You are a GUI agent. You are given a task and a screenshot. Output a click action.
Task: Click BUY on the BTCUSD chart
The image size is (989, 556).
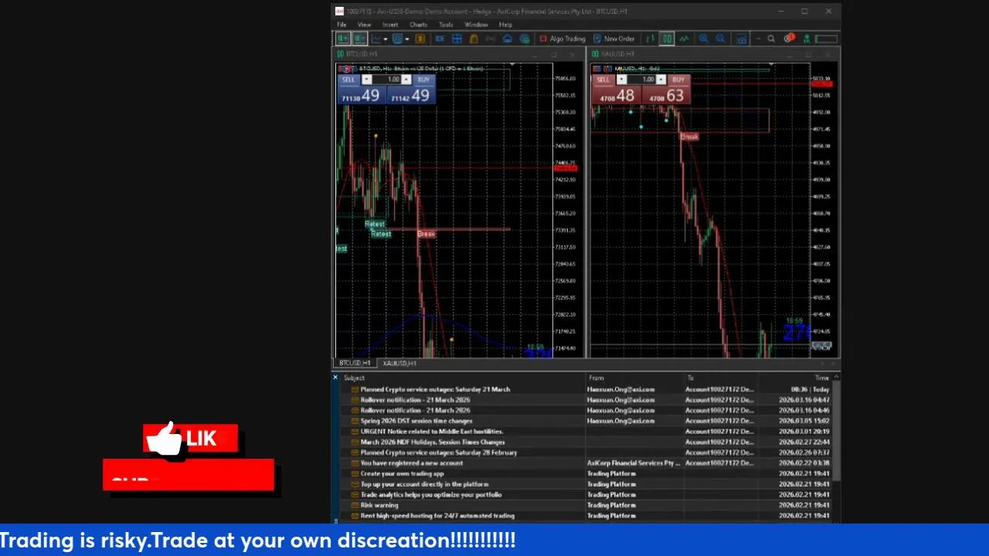click(423, 80)
